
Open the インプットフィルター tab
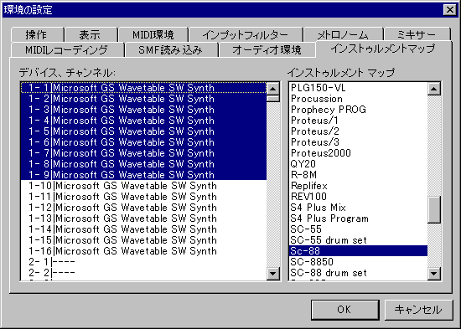coord(246,34)
